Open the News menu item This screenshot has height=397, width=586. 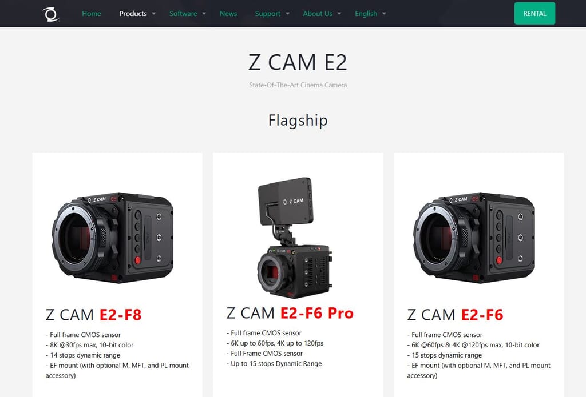[228, 14]
